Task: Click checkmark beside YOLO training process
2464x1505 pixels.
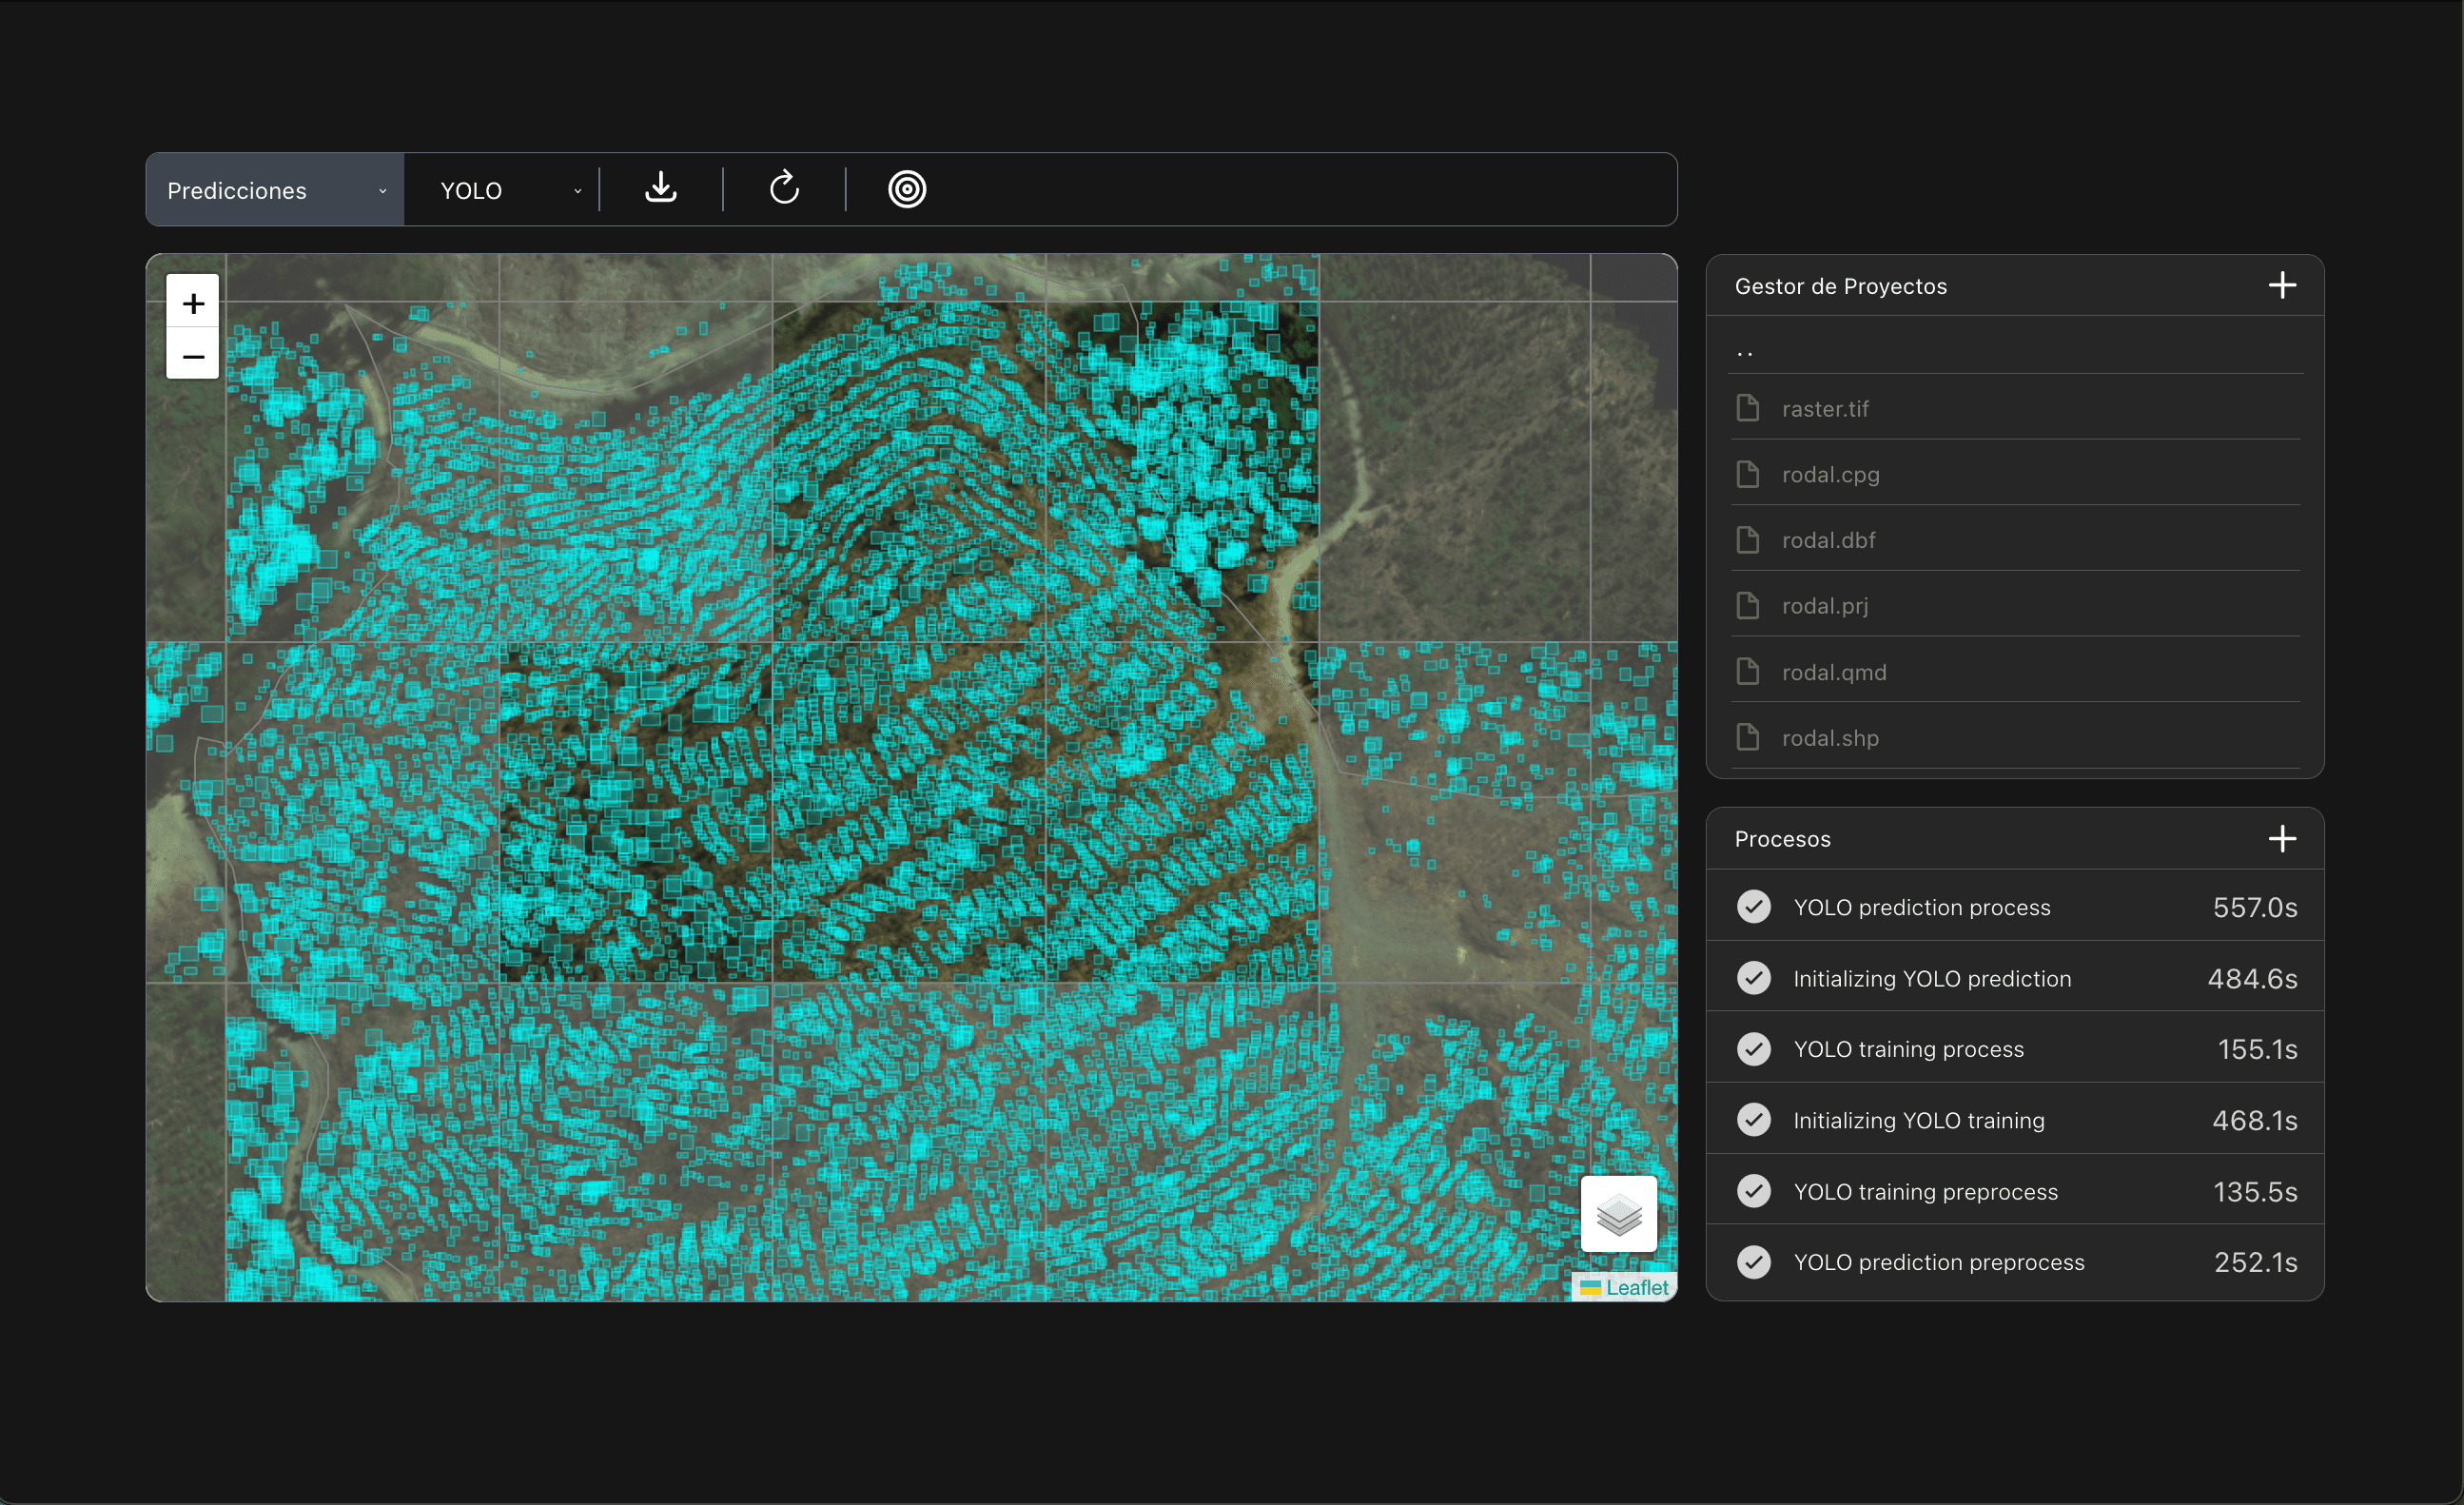Action: 1753,1049
